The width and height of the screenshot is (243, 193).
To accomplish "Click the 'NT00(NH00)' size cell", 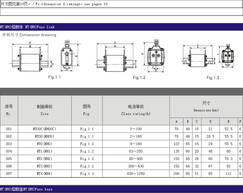I will pos(44,136).
